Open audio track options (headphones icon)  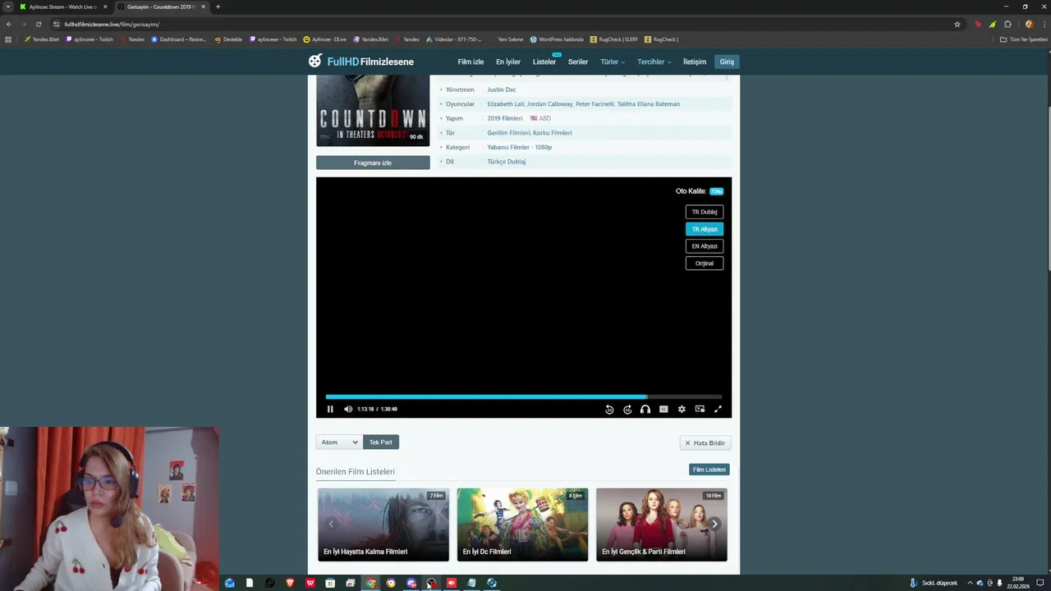[645, 409]
